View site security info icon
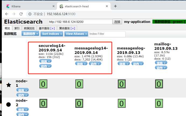Viewport: 186px width, 116px height. (30, 14)
